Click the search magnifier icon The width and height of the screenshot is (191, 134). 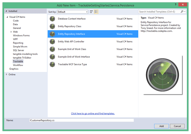point(181,11)
